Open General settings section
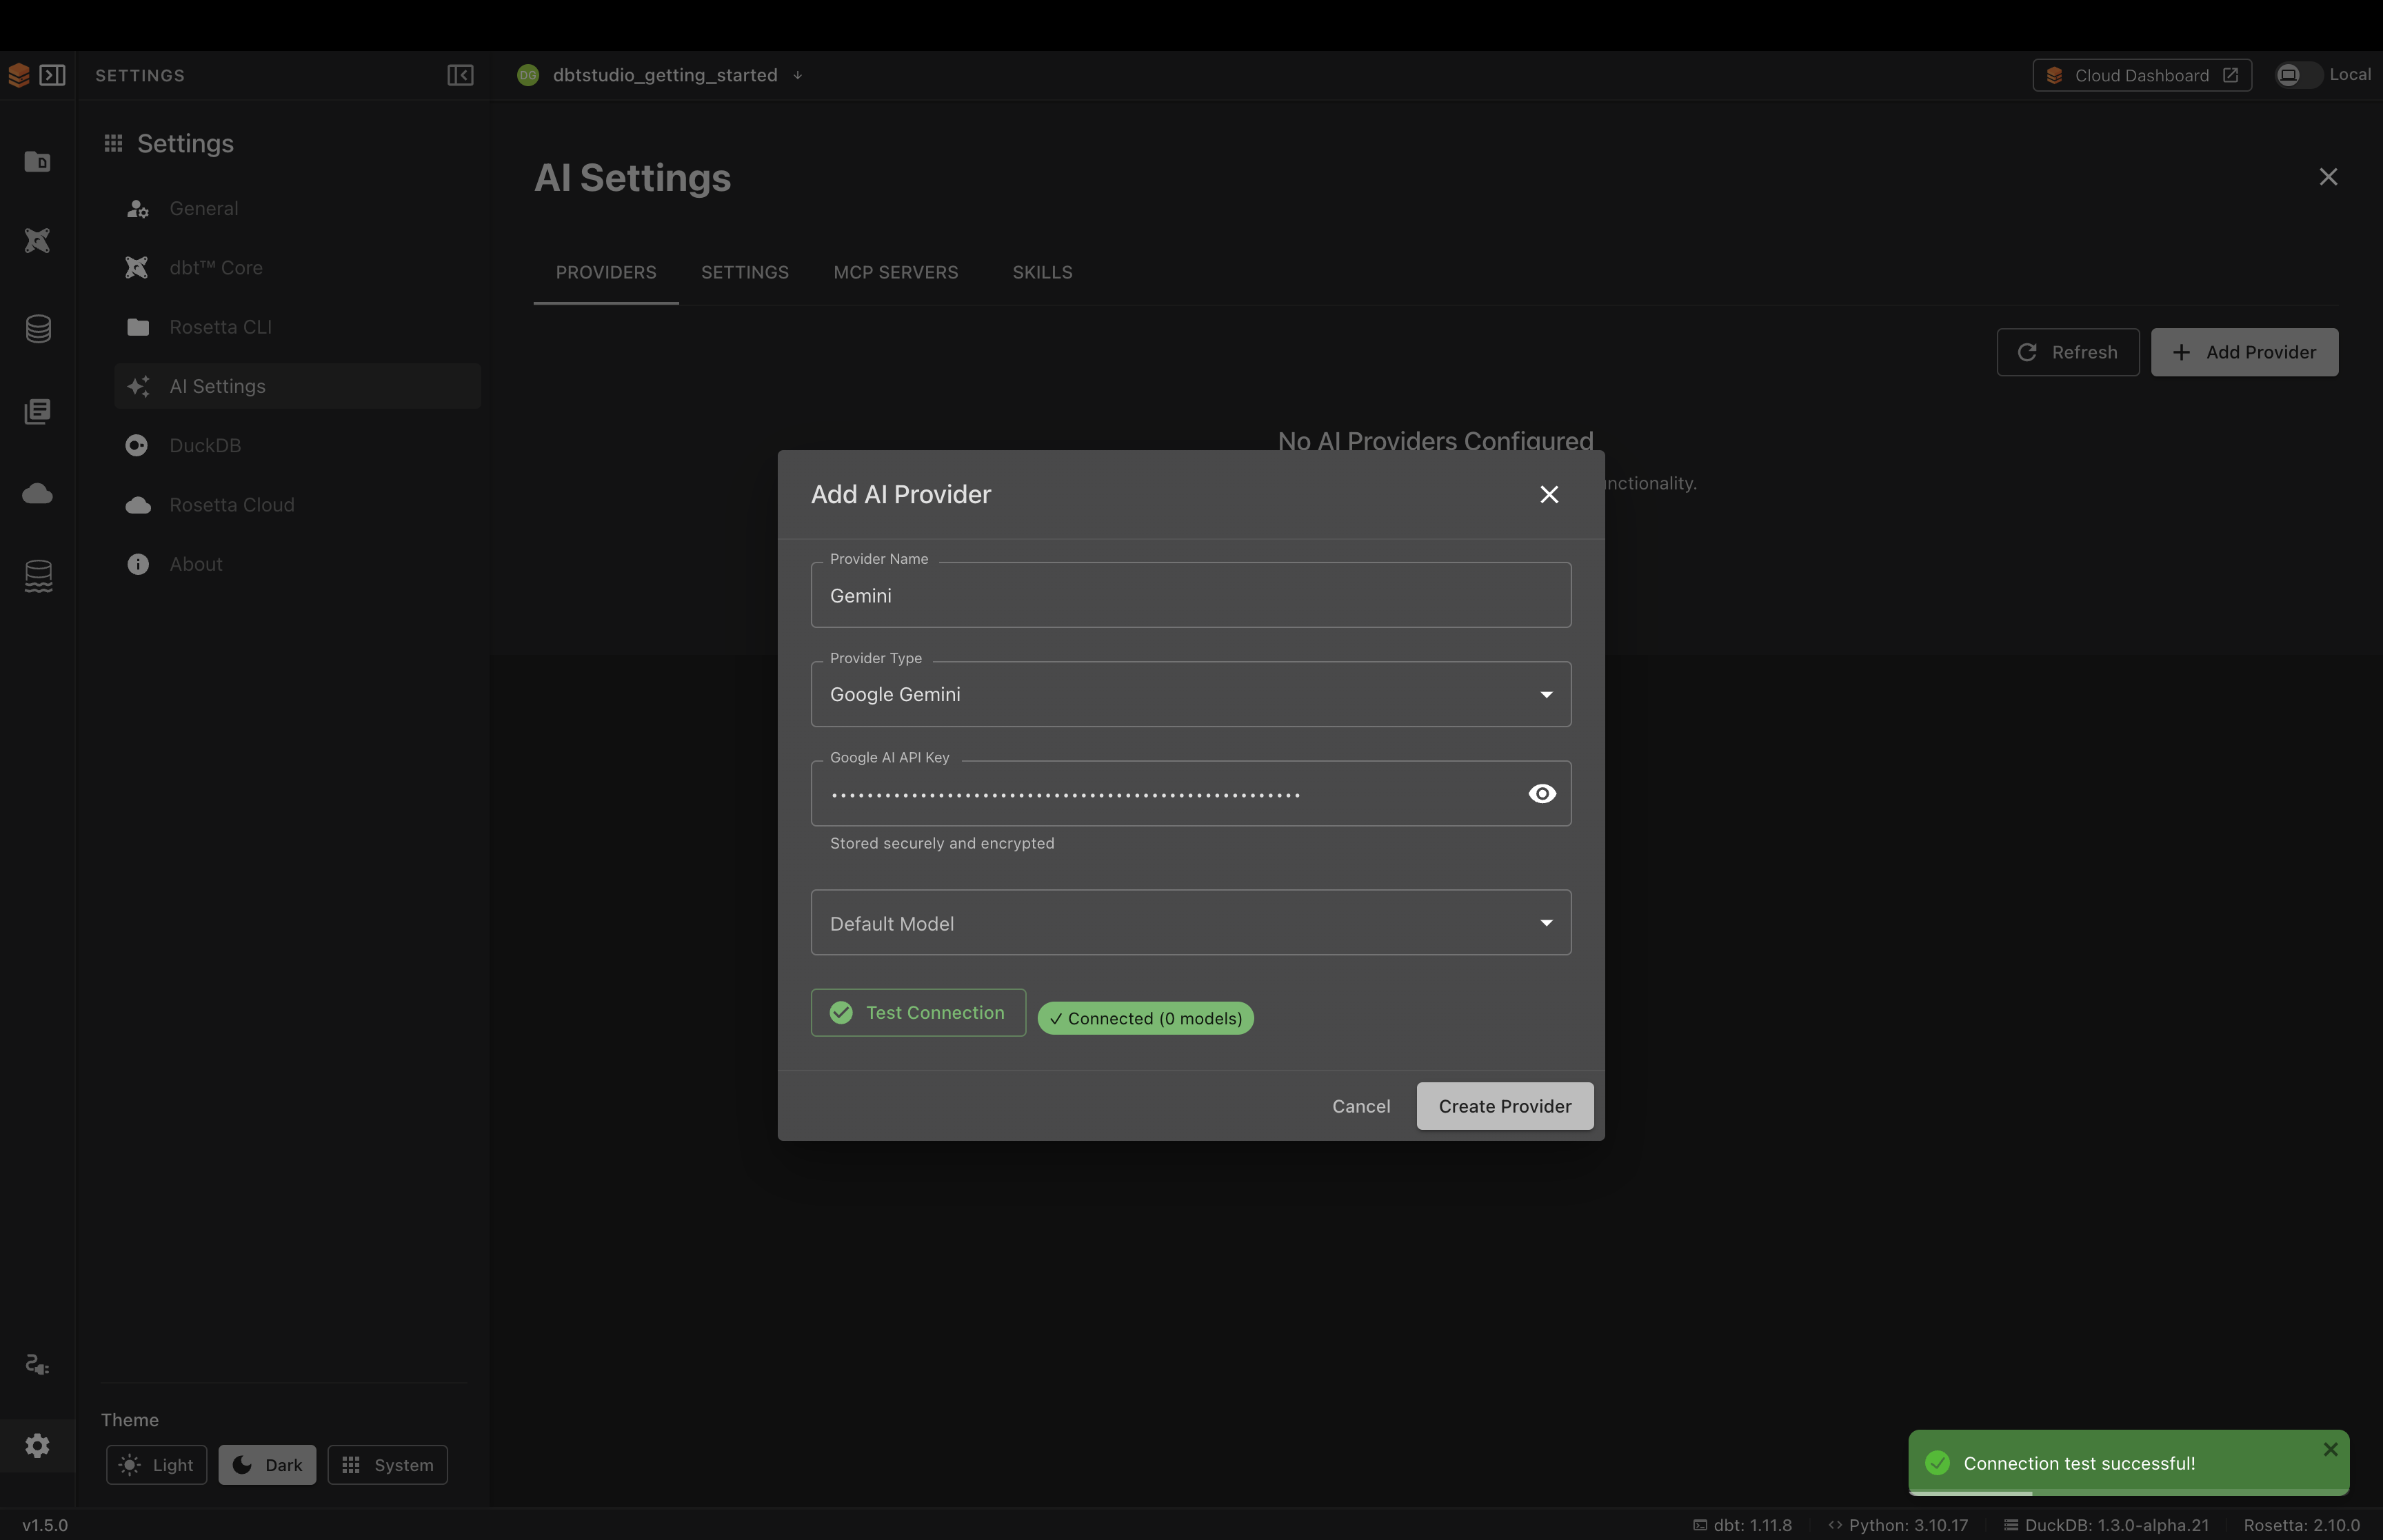The height and width of the screenshot is (1540, 2383). click(x=298, y=208)
